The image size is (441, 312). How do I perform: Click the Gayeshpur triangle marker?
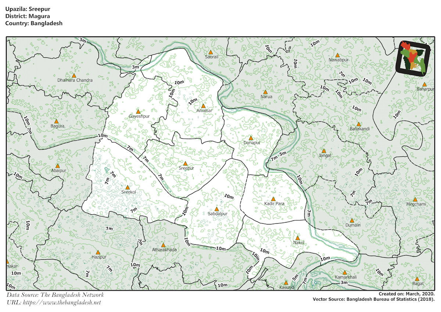(x=139, y=111)
